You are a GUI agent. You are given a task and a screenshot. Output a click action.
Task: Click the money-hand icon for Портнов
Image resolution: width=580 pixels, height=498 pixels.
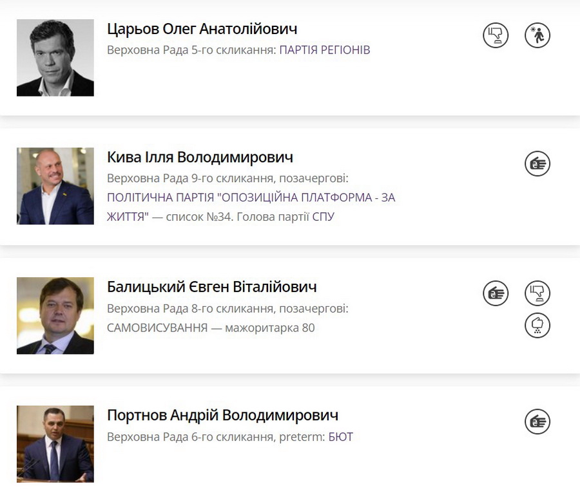pyautogui.click(x=537, y=422)
